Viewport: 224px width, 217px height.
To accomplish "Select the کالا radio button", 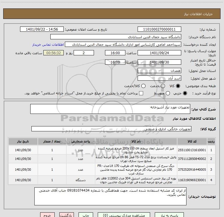I will (x=178, y=86).
